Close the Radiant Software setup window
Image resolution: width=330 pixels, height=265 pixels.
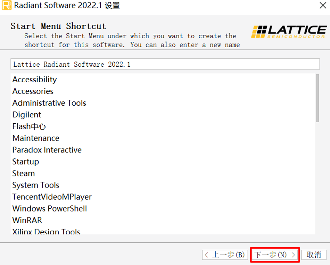(x=323, y=6)
